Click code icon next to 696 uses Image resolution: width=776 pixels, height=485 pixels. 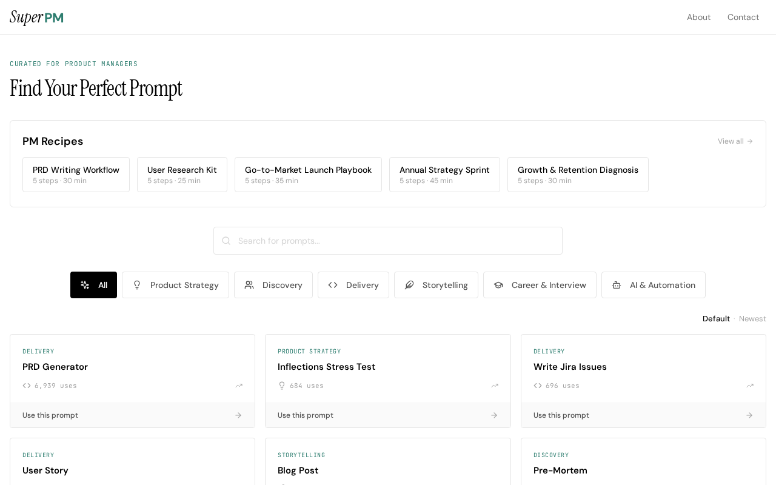[538, 386]
